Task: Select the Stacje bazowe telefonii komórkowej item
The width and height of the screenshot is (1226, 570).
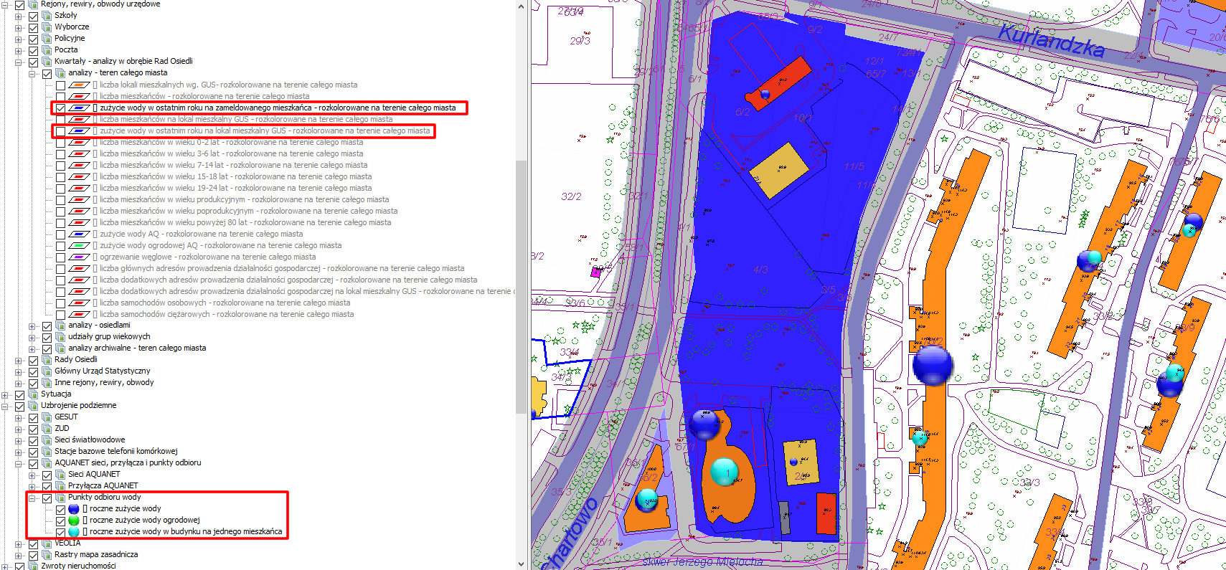Action: pyautogui.click(x=115, y=452)
